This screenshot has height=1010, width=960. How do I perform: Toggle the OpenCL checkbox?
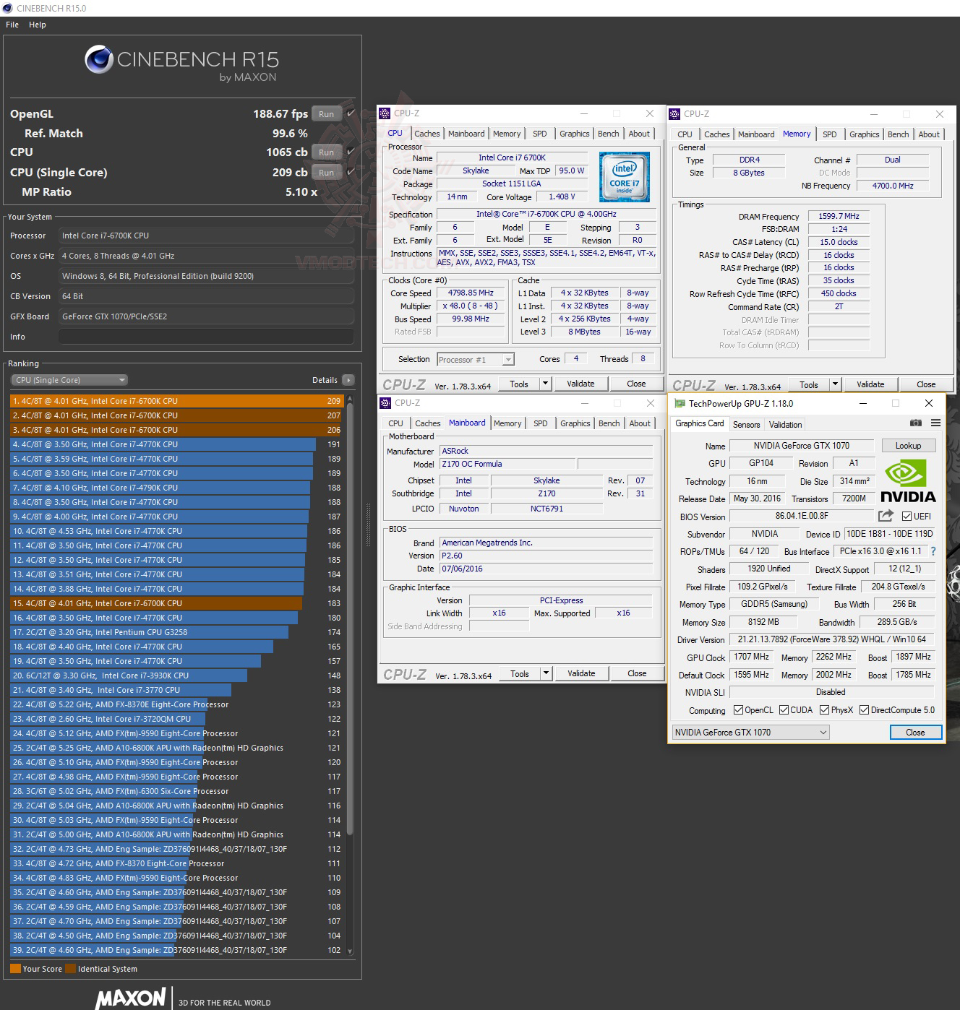click(738, 710)
